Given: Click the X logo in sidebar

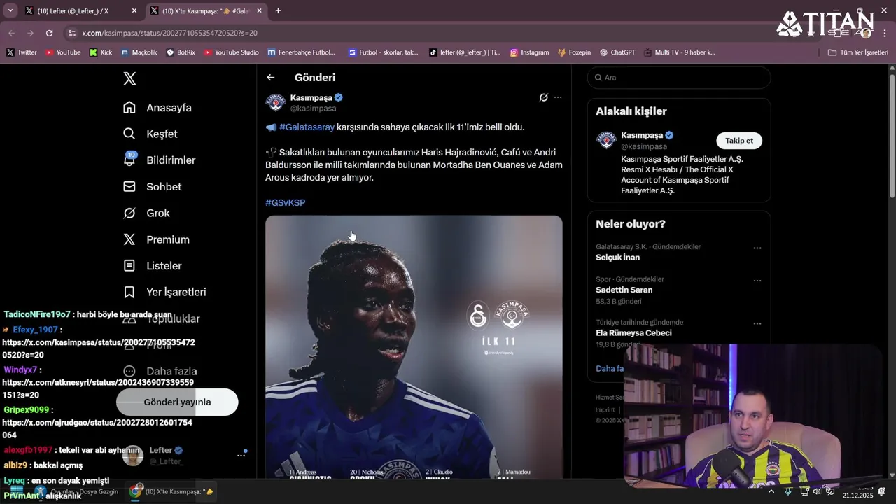Looking at the screenshot, I should (129, 78).
